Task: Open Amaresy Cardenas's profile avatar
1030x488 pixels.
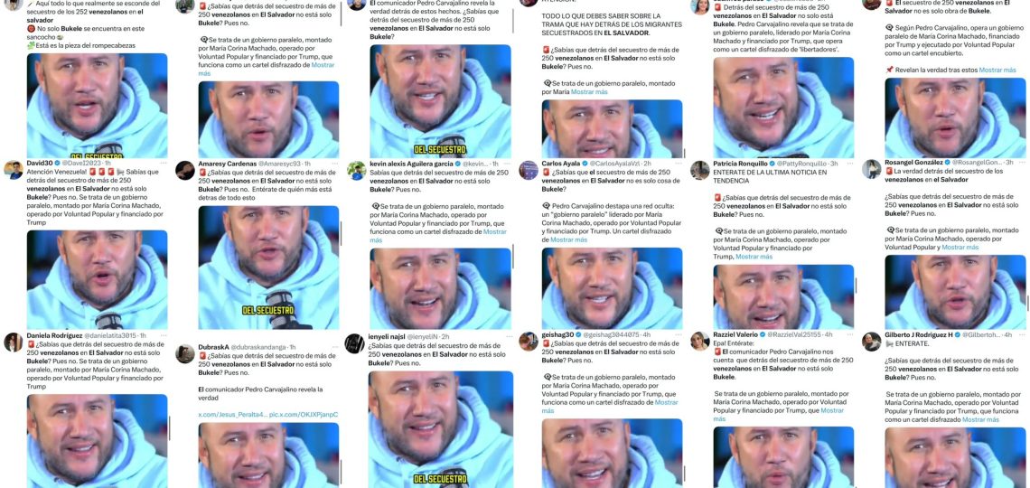Action: 185,170
